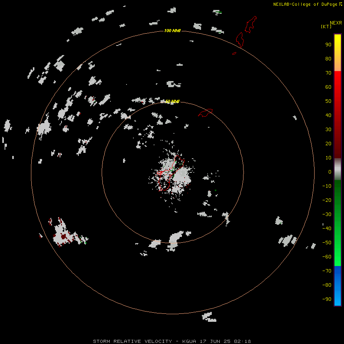Click the 100 NMI range ring label
Image resolution: width=344 pixels, height=344 pixels.
[x=172, y=31]
